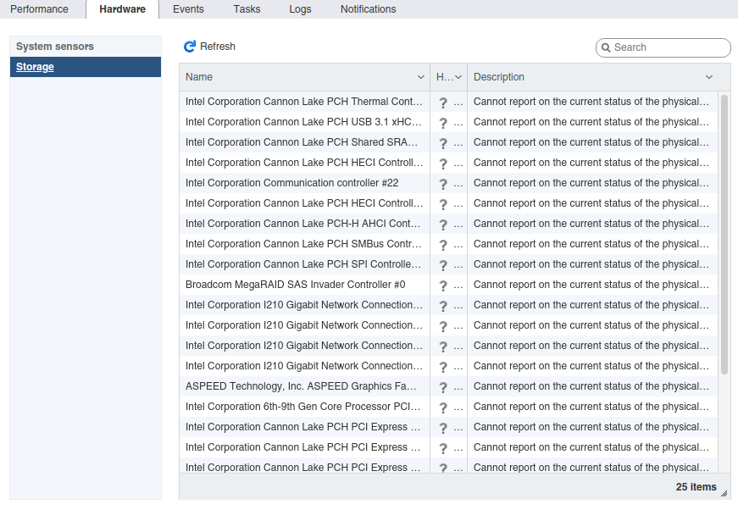738x510 pixels.
Task: Open the Logs tab
Action: [300, 9]
